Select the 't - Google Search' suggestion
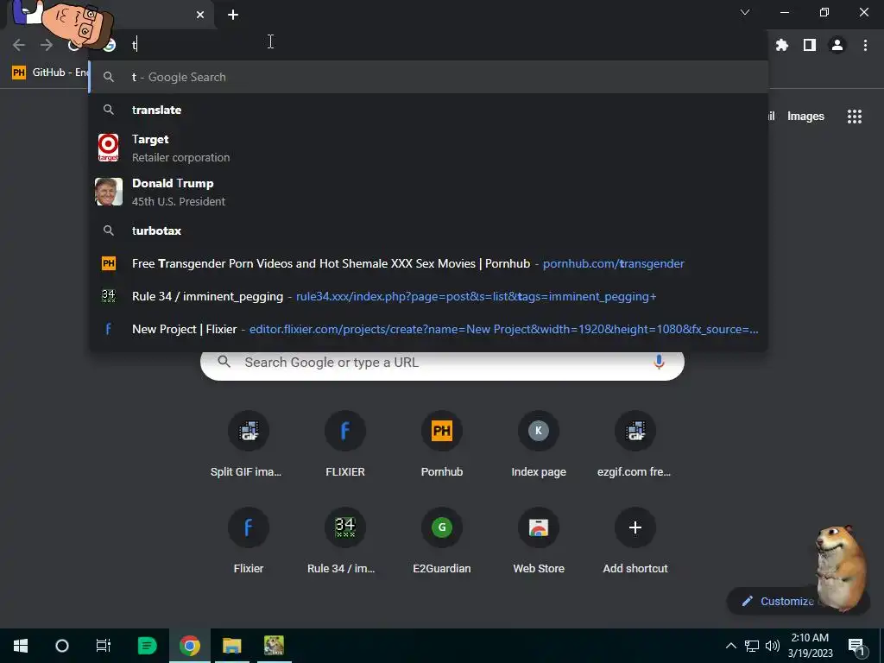Screen dimensions: 884x663 point(428,77)
